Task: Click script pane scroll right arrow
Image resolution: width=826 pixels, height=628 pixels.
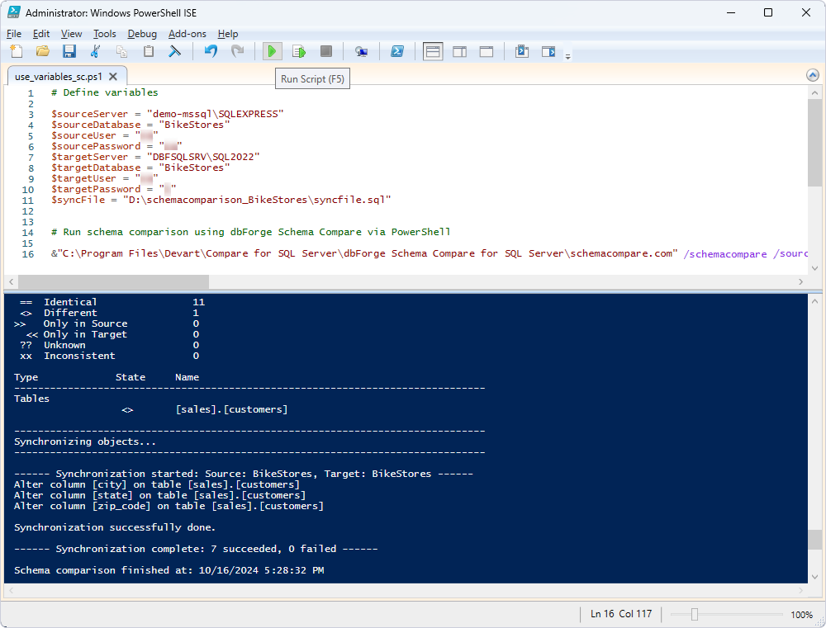Action: [800, 281]
